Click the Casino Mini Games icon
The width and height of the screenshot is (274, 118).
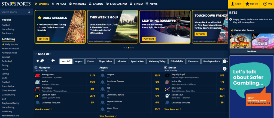[x=232, y=30]
